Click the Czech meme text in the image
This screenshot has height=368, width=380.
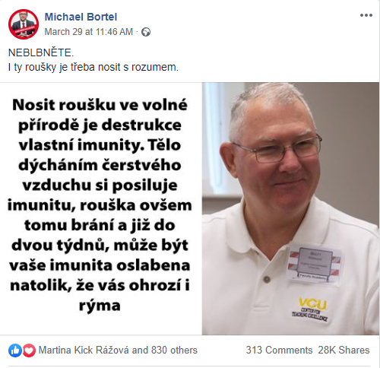click(100, 205)
